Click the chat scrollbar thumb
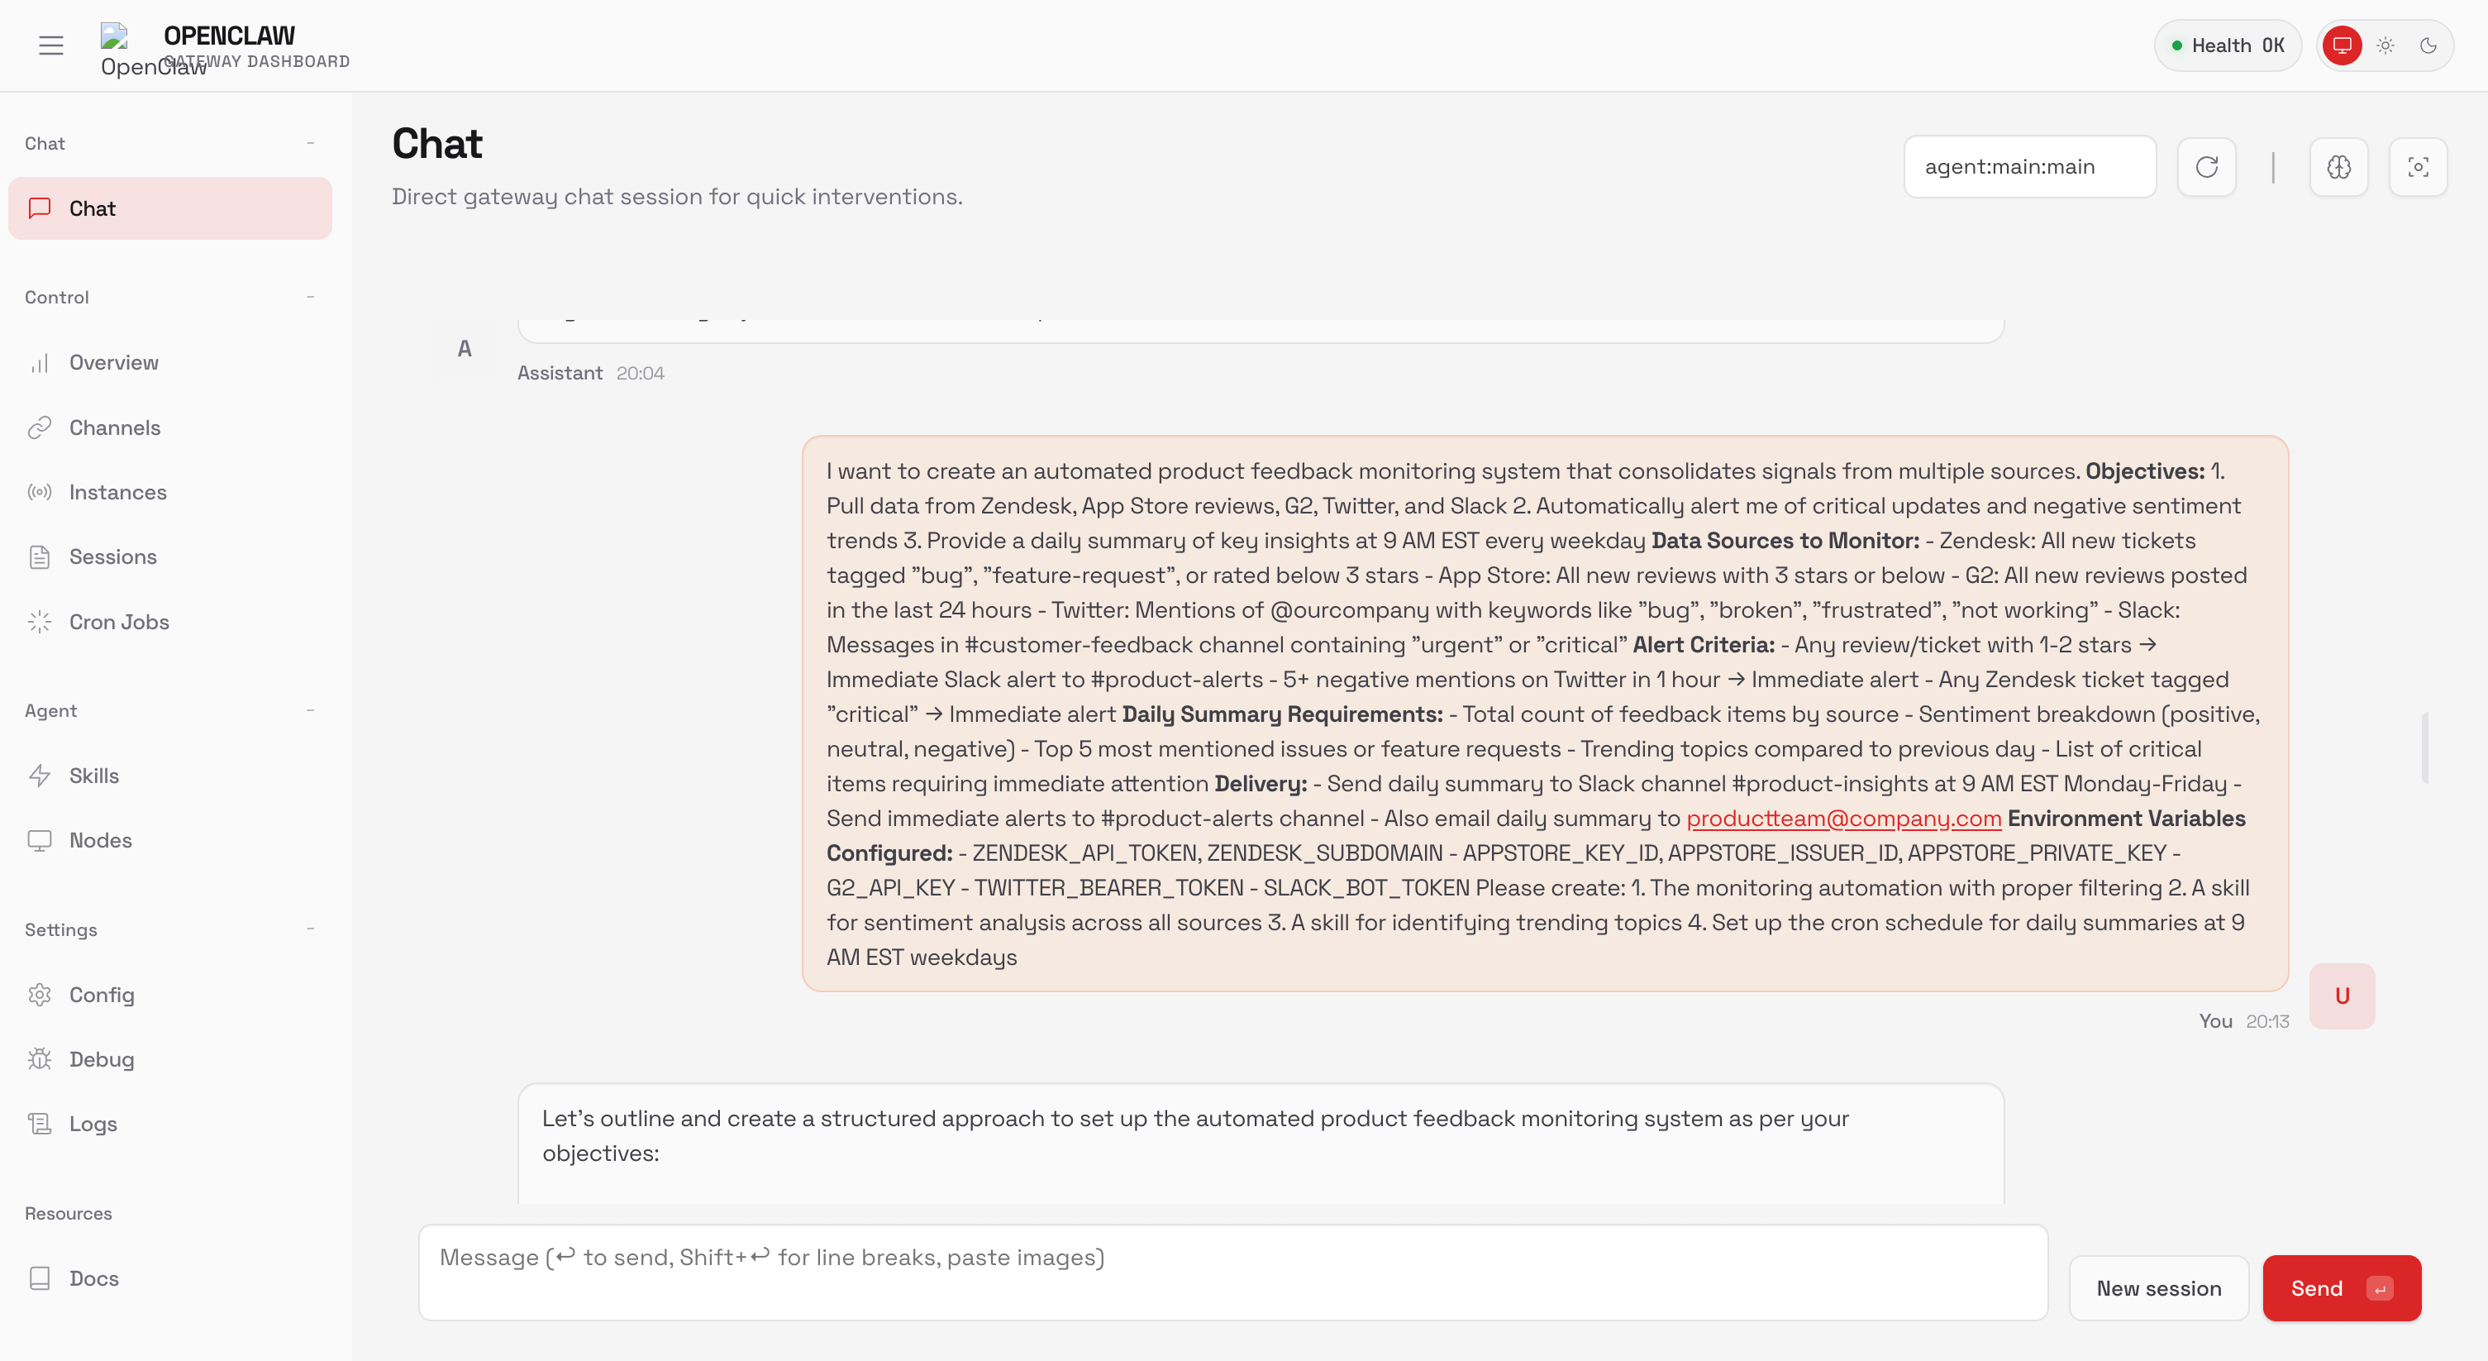 pyautogui.click(x=2424, y=748)
